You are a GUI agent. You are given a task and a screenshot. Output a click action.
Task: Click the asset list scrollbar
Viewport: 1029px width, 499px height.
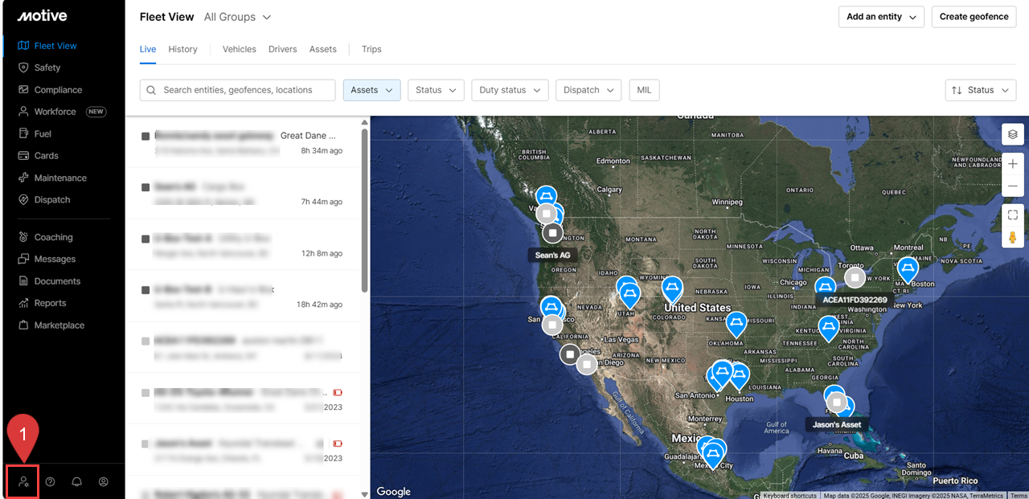click(365, 209)
